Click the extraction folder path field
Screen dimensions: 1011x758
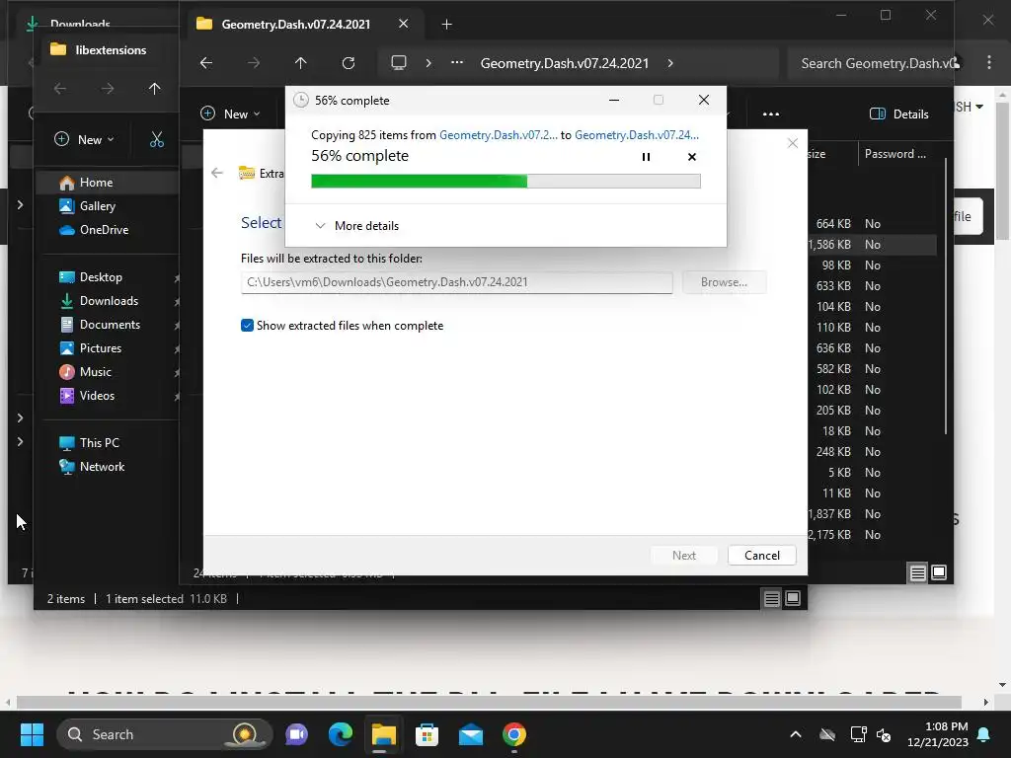point(456,282)
